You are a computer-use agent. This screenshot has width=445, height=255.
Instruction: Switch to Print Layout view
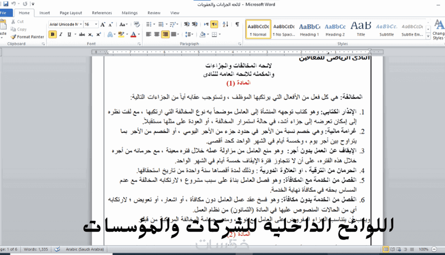tap(386, 249)
